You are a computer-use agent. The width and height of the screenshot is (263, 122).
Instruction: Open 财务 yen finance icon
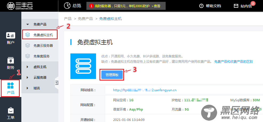tap(11, 60)
